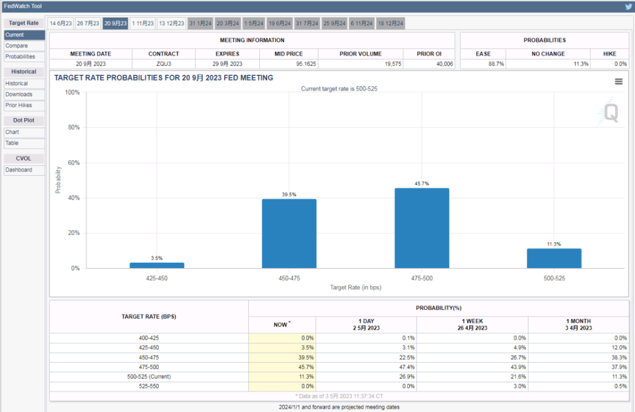Click the 400-425 target rate row label
This screenshot has width=635, height=412.
149,338
